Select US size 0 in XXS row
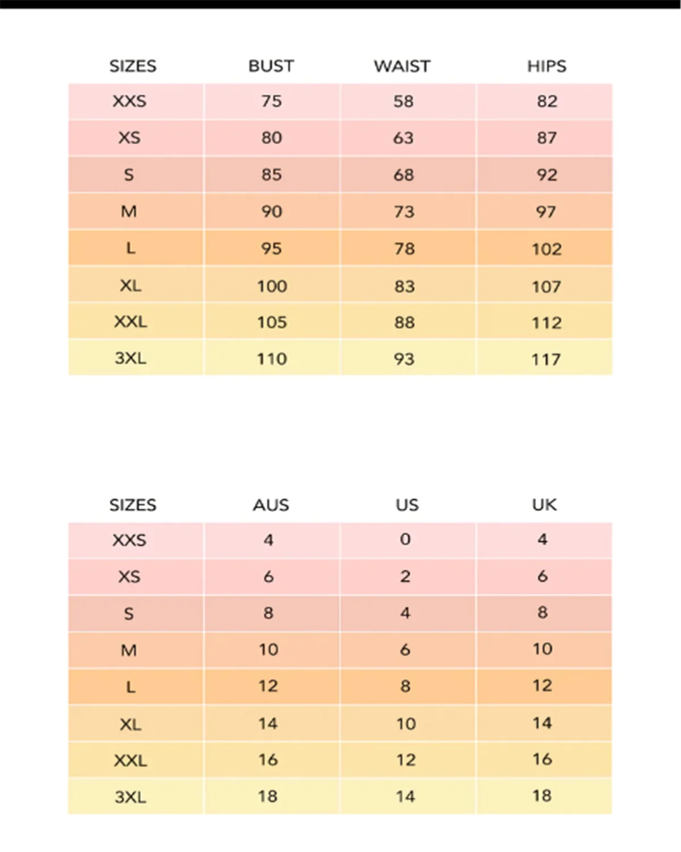Screen dimensions: 681x852 [405, 539]
